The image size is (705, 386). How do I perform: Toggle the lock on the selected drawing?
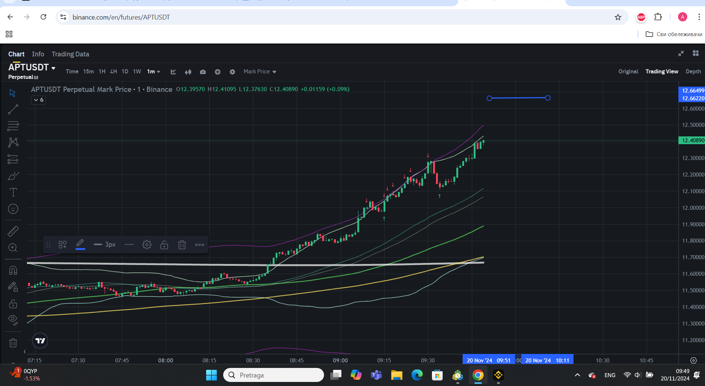[x=164, y=245]
